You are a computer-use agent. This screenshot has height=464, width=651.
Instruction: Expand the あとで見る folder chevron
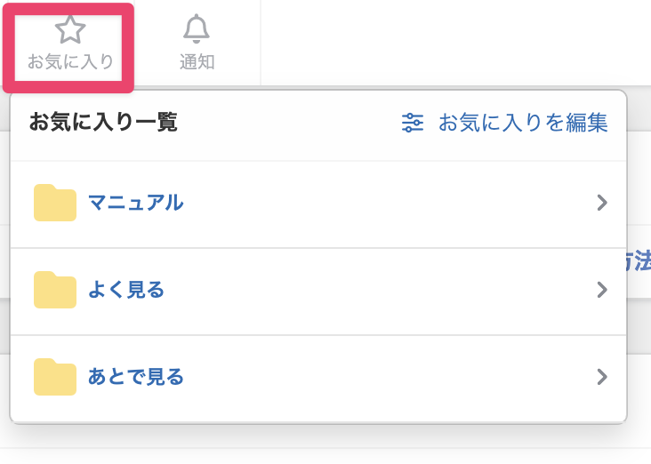(x=602, y=377)
